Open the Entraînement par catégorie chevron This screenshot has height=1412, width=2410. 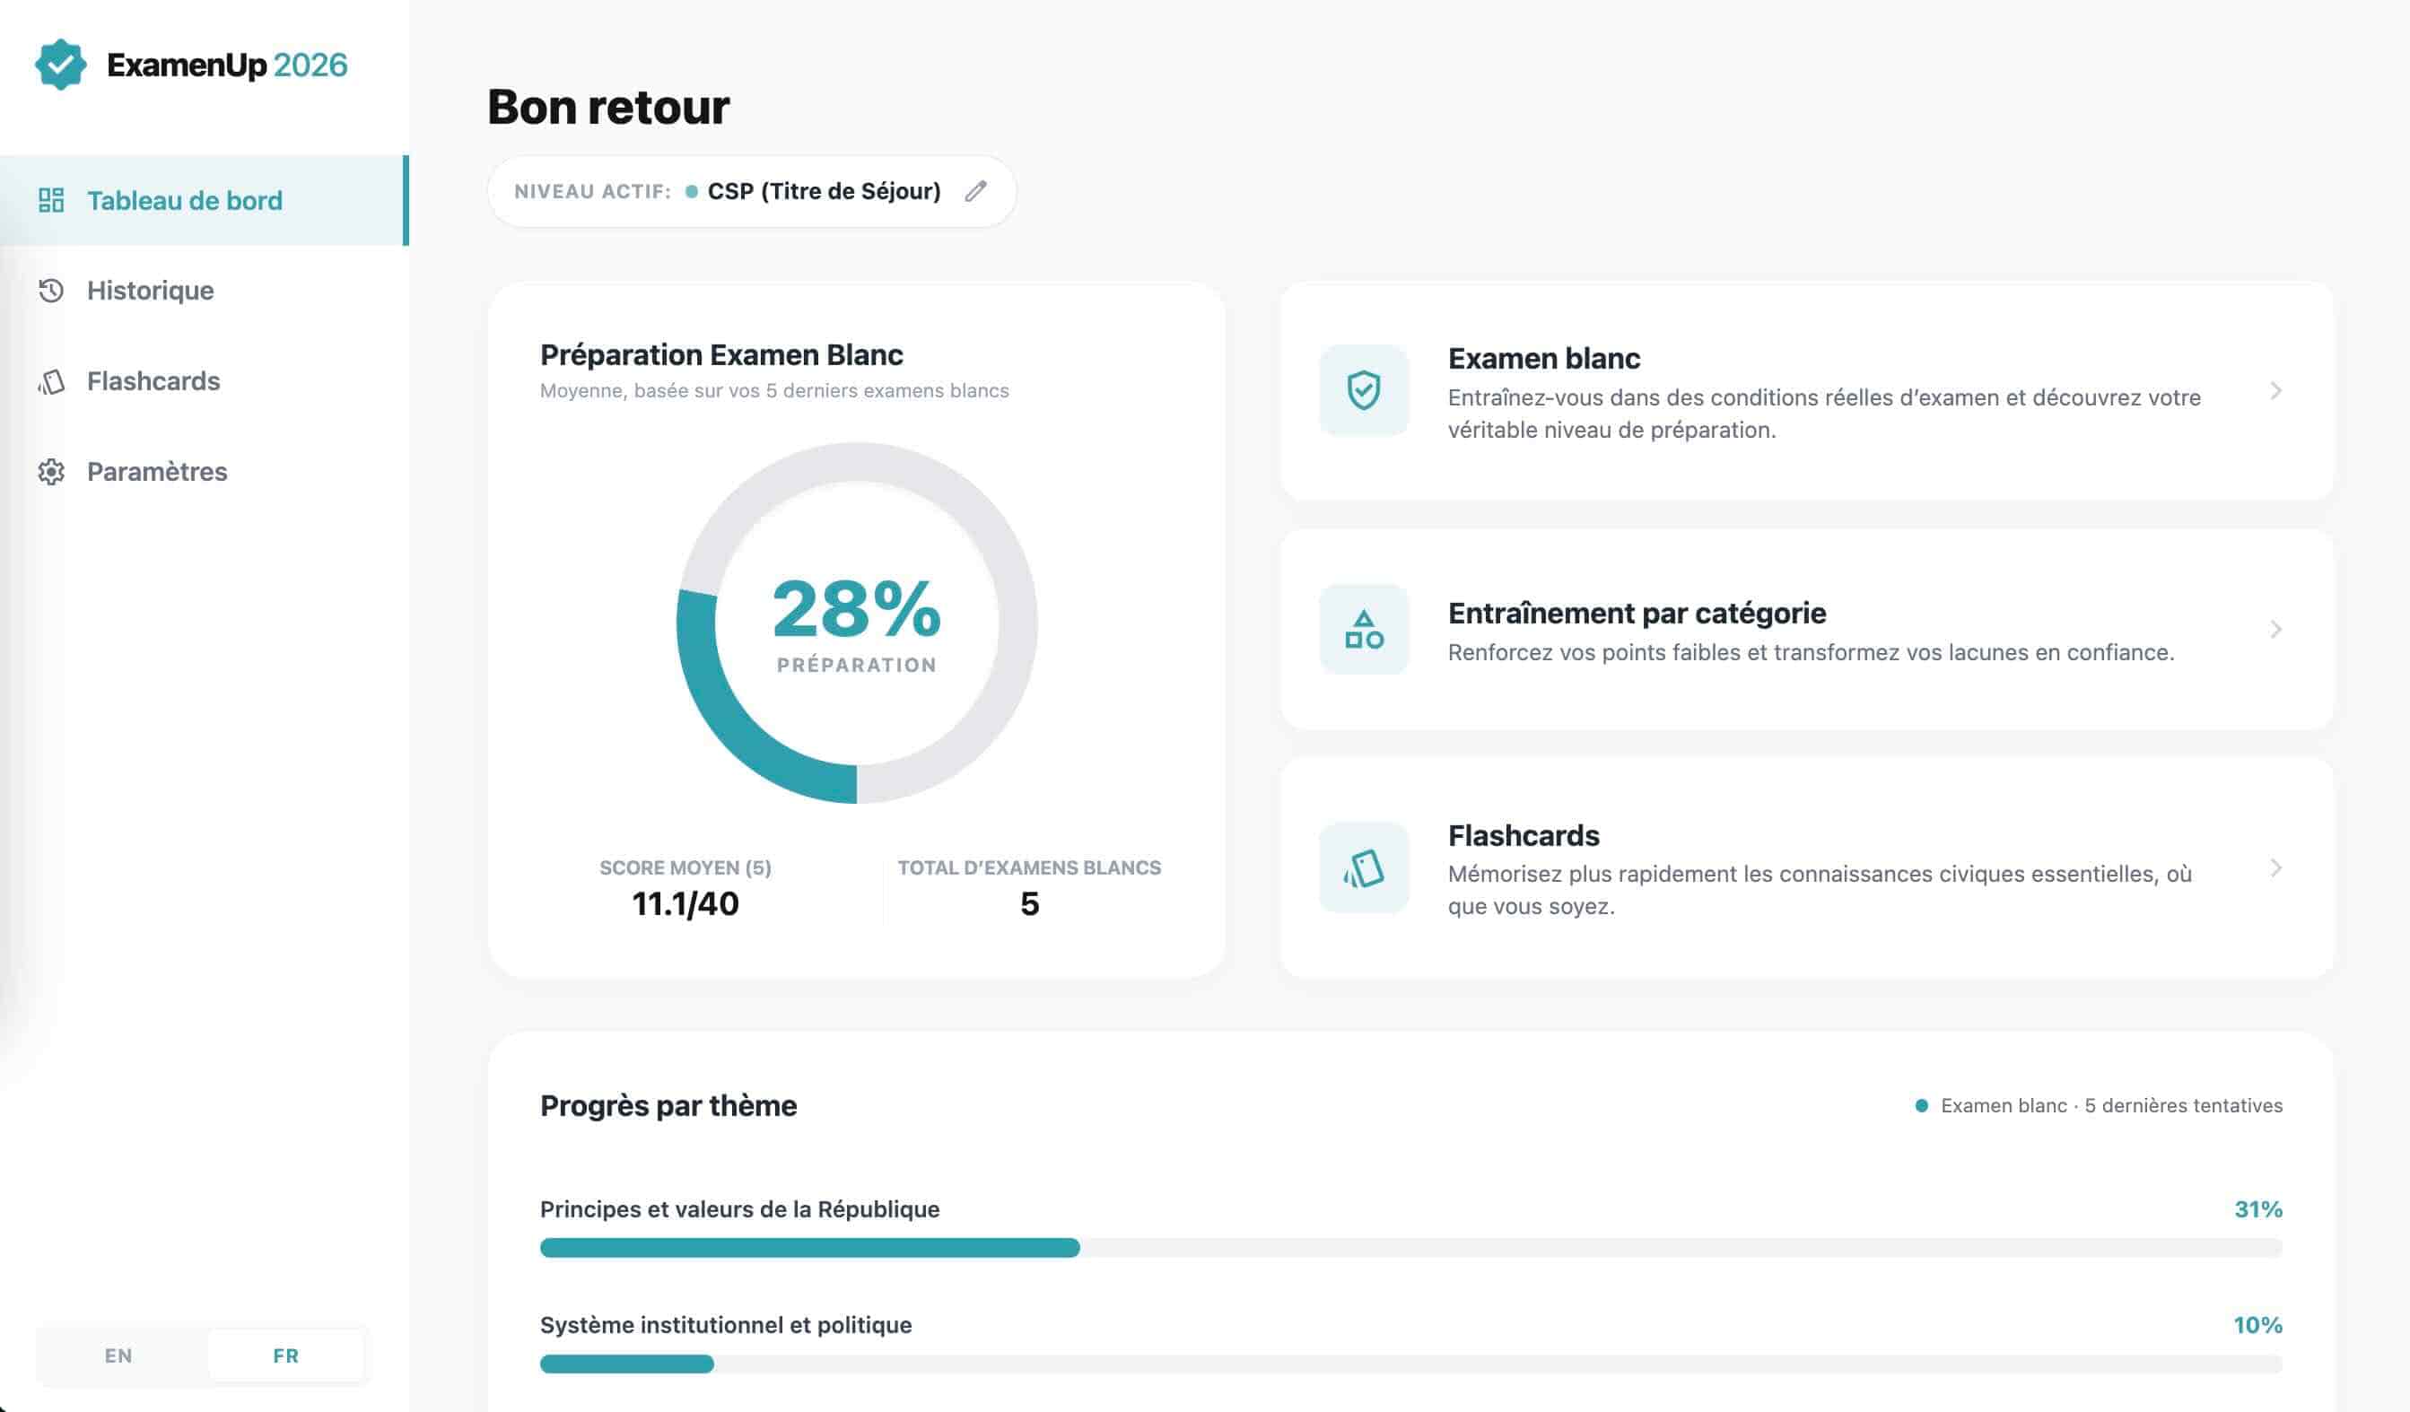point(2276,629)
